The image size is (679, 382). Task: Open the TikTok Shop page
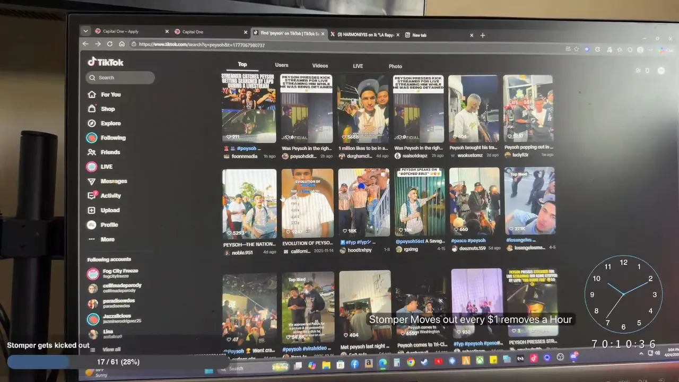point(101,109)
